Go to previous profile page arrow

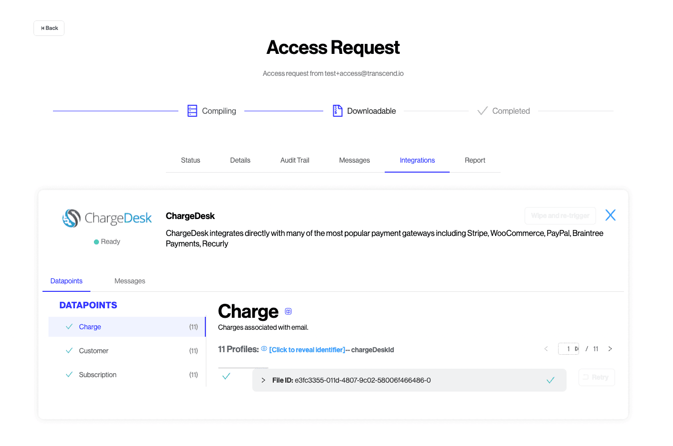click(x=546, y=349)
